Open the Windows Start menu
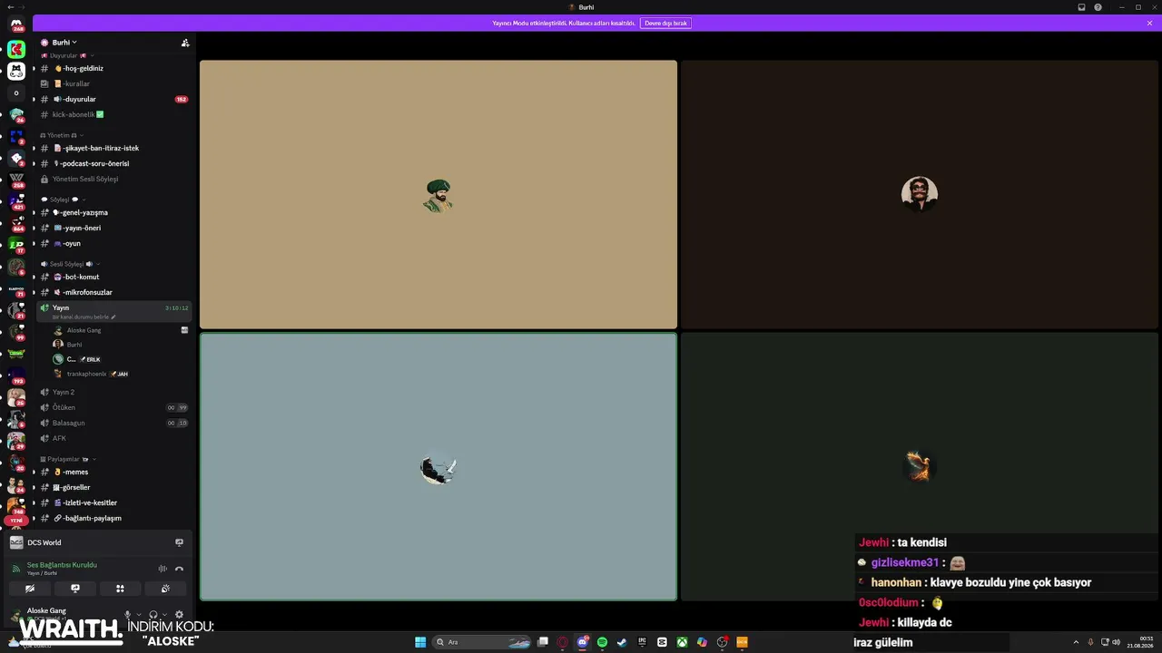This screenshot has height=653, width=1162. (x=420, y=642)
